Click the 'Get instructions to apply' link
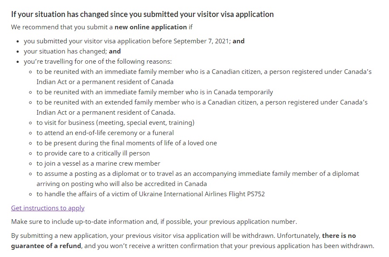Screen dimensions: 389x257 [x=48, y=208]
